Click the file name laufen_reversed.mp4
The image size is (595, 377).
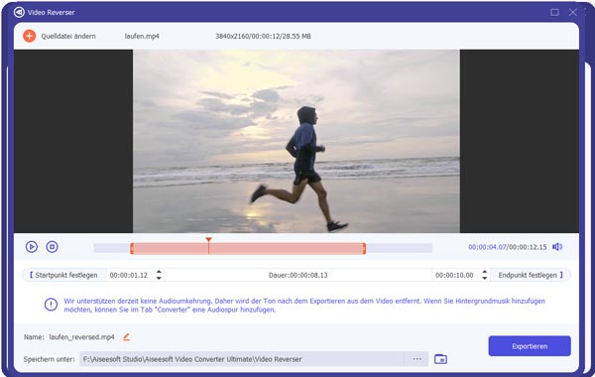(x=81, y=337)
